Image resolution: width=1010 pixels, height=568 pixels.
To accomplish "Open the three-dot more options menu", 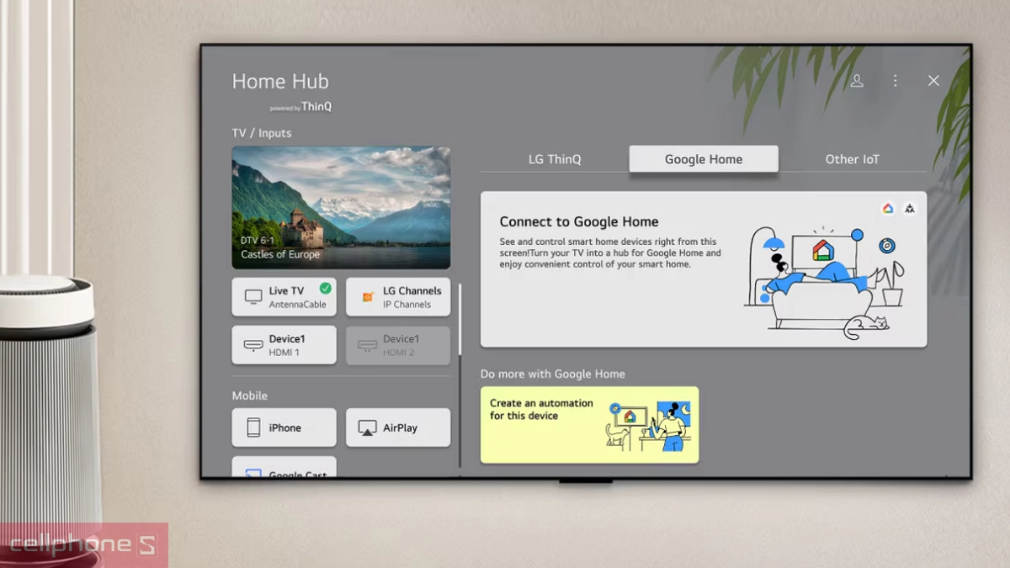I will pos(895,81).
